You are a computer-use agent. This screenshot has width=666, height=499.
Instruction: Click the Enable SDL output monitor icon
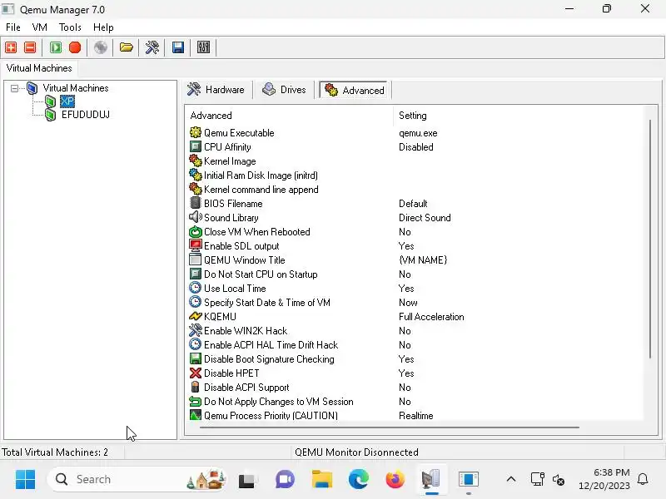[x=196, y=245]
